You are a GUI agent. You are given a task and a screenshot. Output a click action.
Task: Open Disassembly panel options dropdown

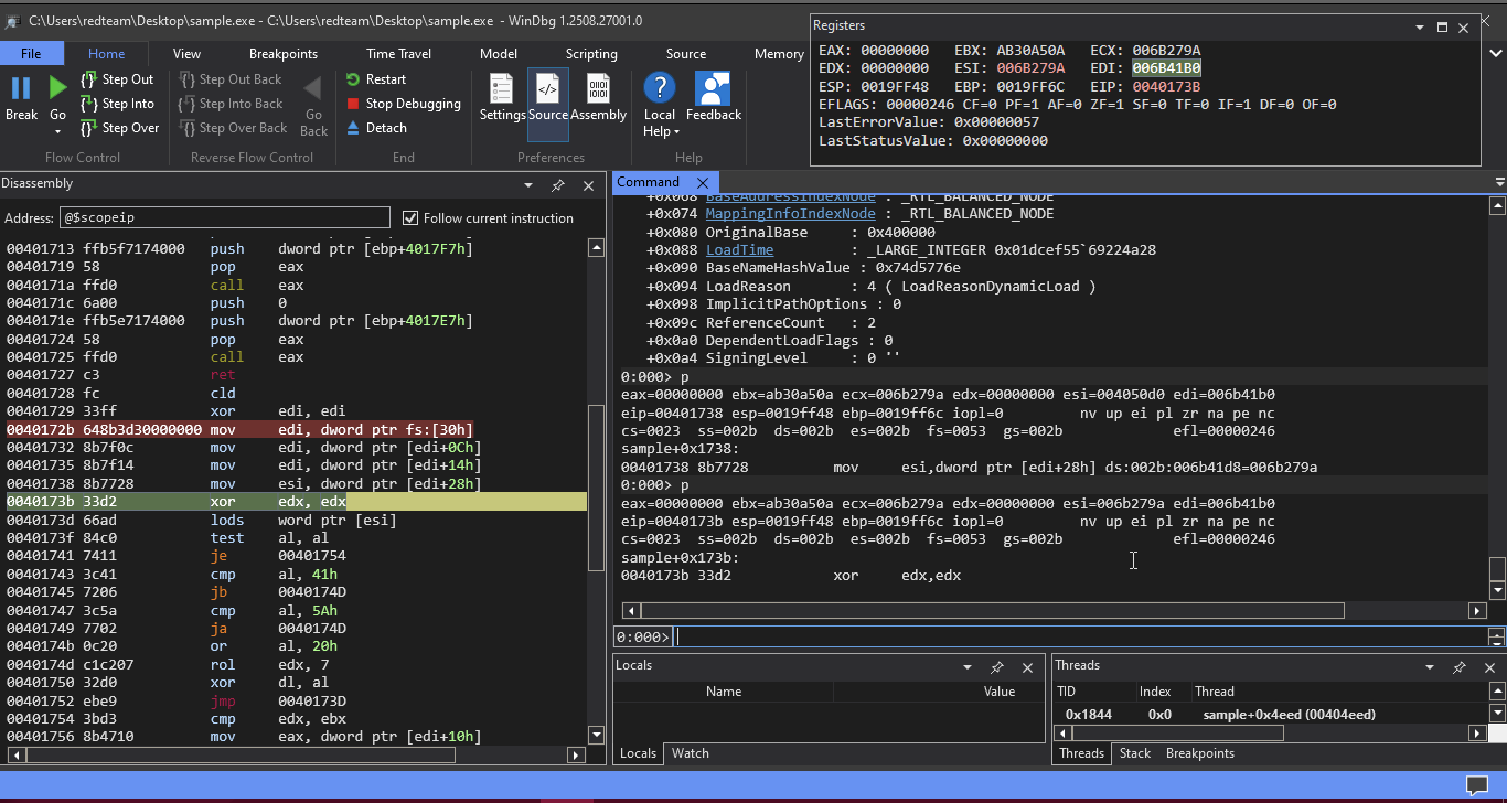tap(528, 185)
